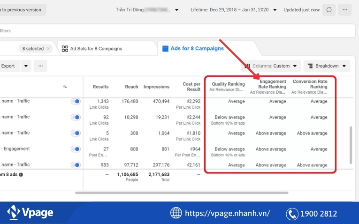This screenshot has height=224, width=359.
Task: Click Below average in the 92 clicks row
Action: click(x=229, y=117)
